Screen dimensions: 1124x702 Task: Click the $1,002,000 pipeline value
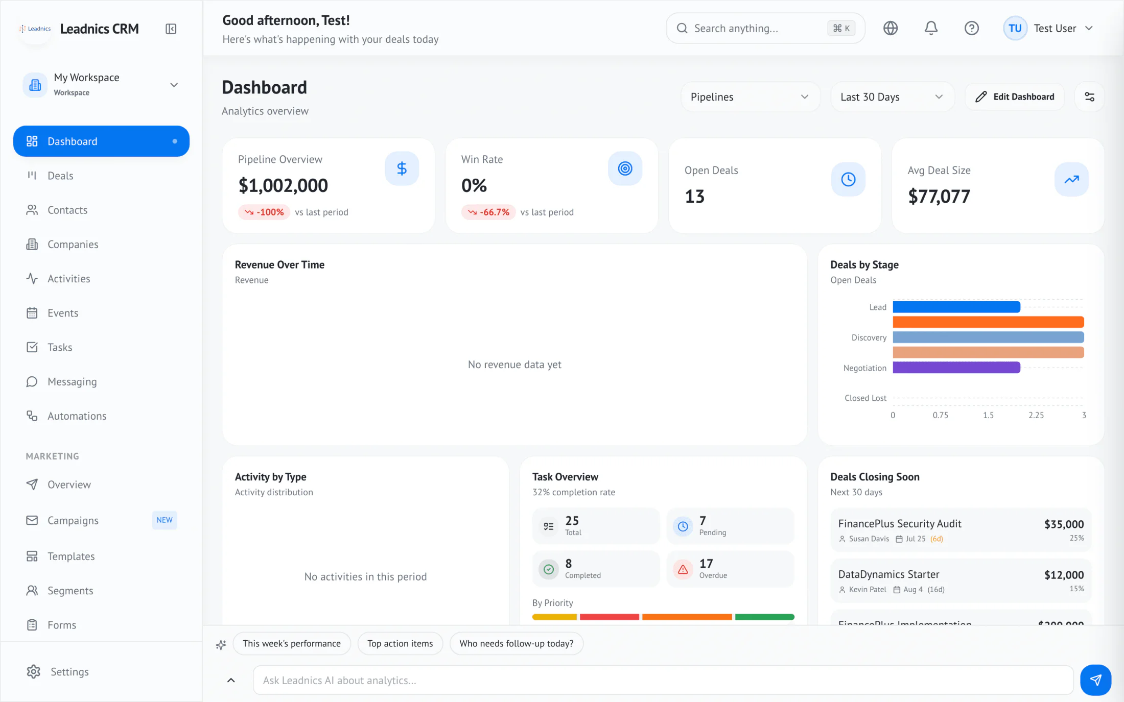pos(283,185)
